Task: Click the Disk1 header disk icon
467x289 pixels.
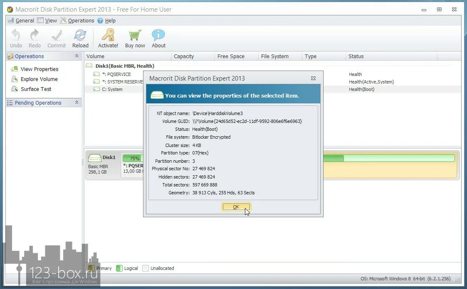Action: [89, 66]
